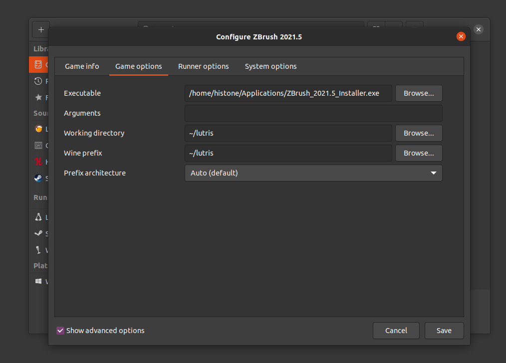The width and height of the screenshot is (506, 363).
Task: Select the Windows platform icon in sidebar
Action: (38, 281)
